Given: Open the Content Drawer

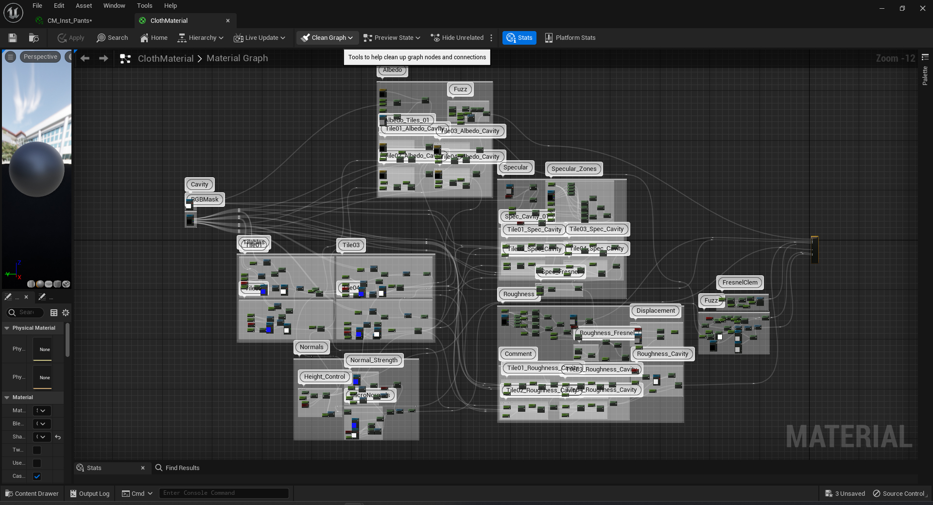Looking at the screenshot, I should pos(32,493).
